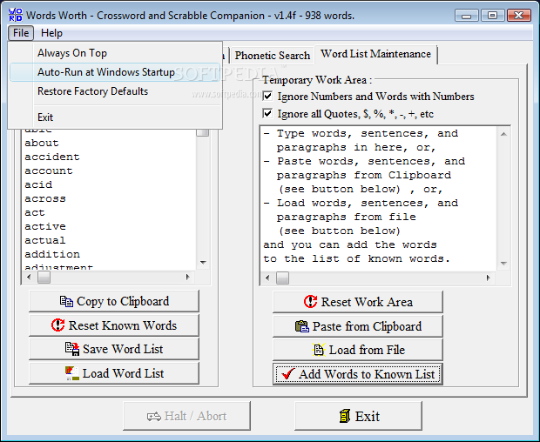Click work area horizontal scroll right arrow
The image size is (540, 442).
coord(489,278)
